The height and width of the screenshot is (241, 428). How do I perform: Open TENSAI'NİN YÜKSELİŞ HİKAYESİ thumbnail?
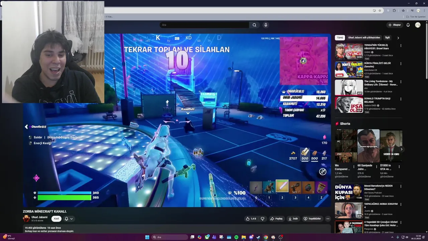pos(349,51)
